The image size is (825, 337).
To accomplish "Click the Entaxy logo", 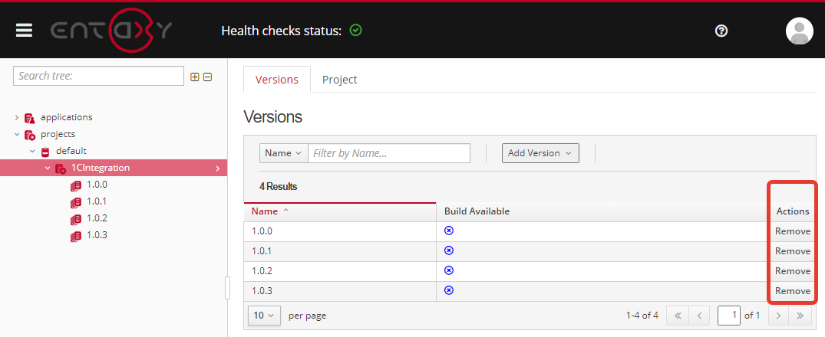I will click(x=111, y=31).
